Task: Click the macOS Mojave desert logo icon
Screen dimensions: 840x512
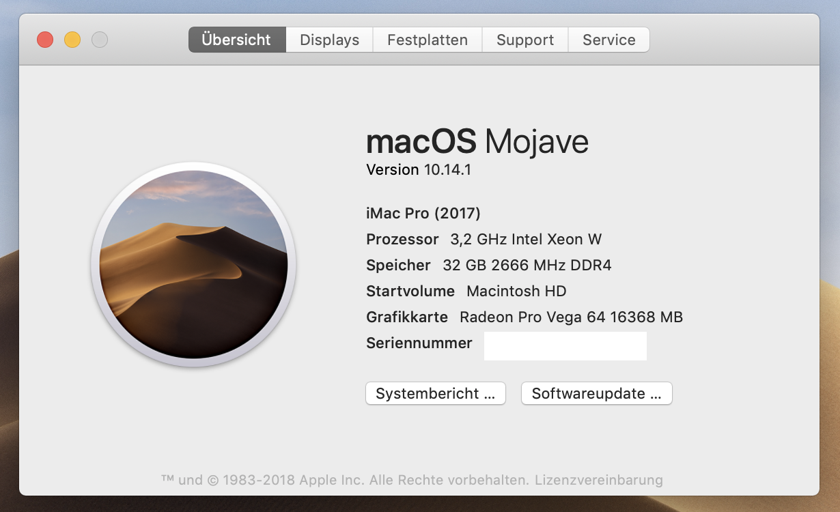Action: [x=193, y=265]
